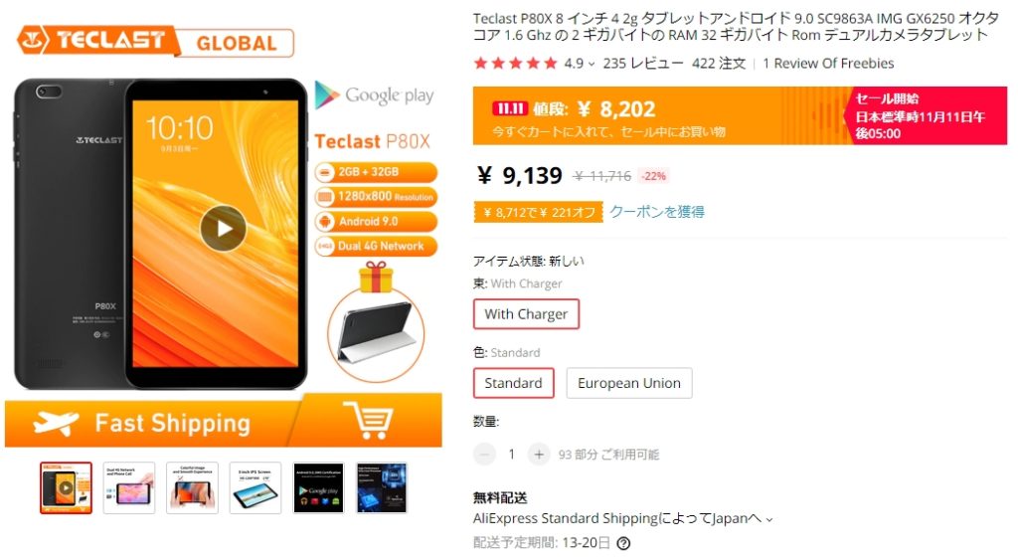The width and height of the screenshot is (1018, 559).
Task: Click the Android 9.0 feature badge icon
Action: 325,222
